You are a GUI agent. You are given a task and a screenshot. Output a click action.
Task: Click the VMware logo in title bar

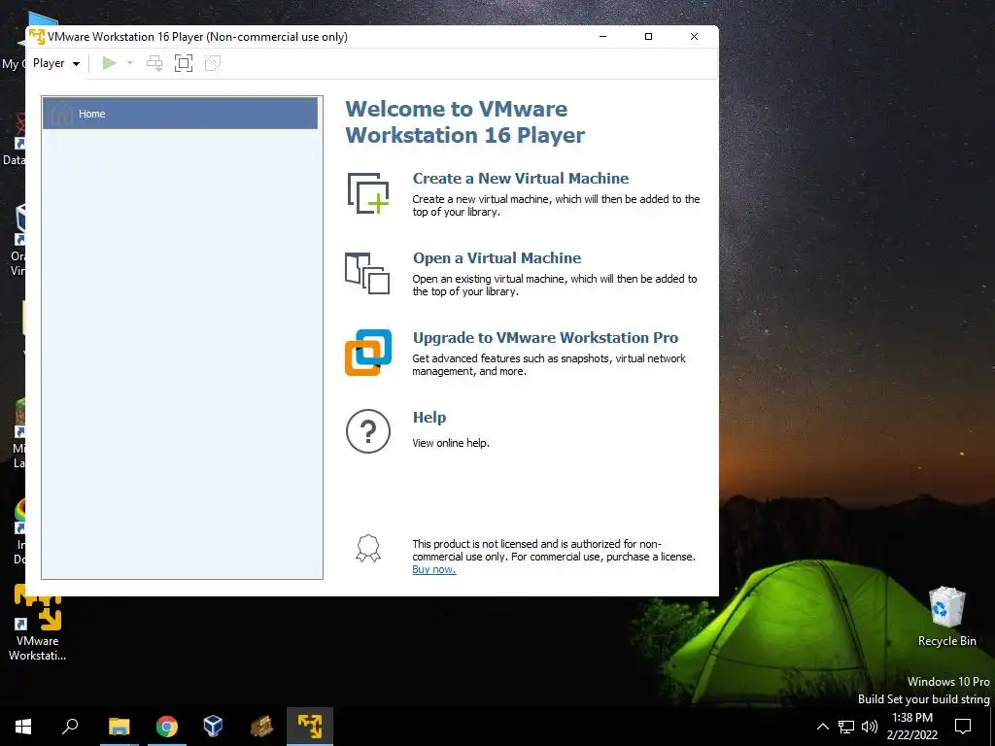pos(37,37)
